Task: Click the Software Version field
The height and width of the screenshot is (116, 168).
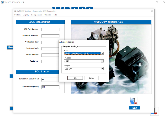Action: point(50,36)
